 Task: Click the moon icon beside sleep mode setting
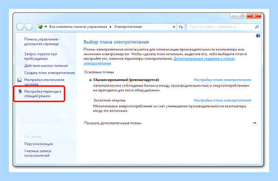click(x=20, y=91)
